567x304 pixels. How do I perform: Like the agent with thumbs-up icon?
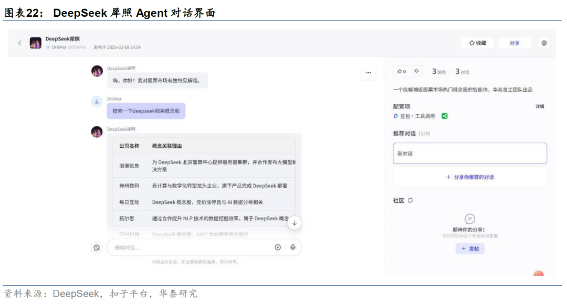(402, 71)
